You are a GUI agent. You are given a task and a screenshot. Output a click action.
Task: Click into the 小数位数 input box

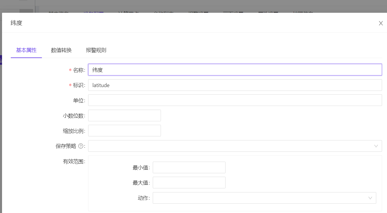124,115
